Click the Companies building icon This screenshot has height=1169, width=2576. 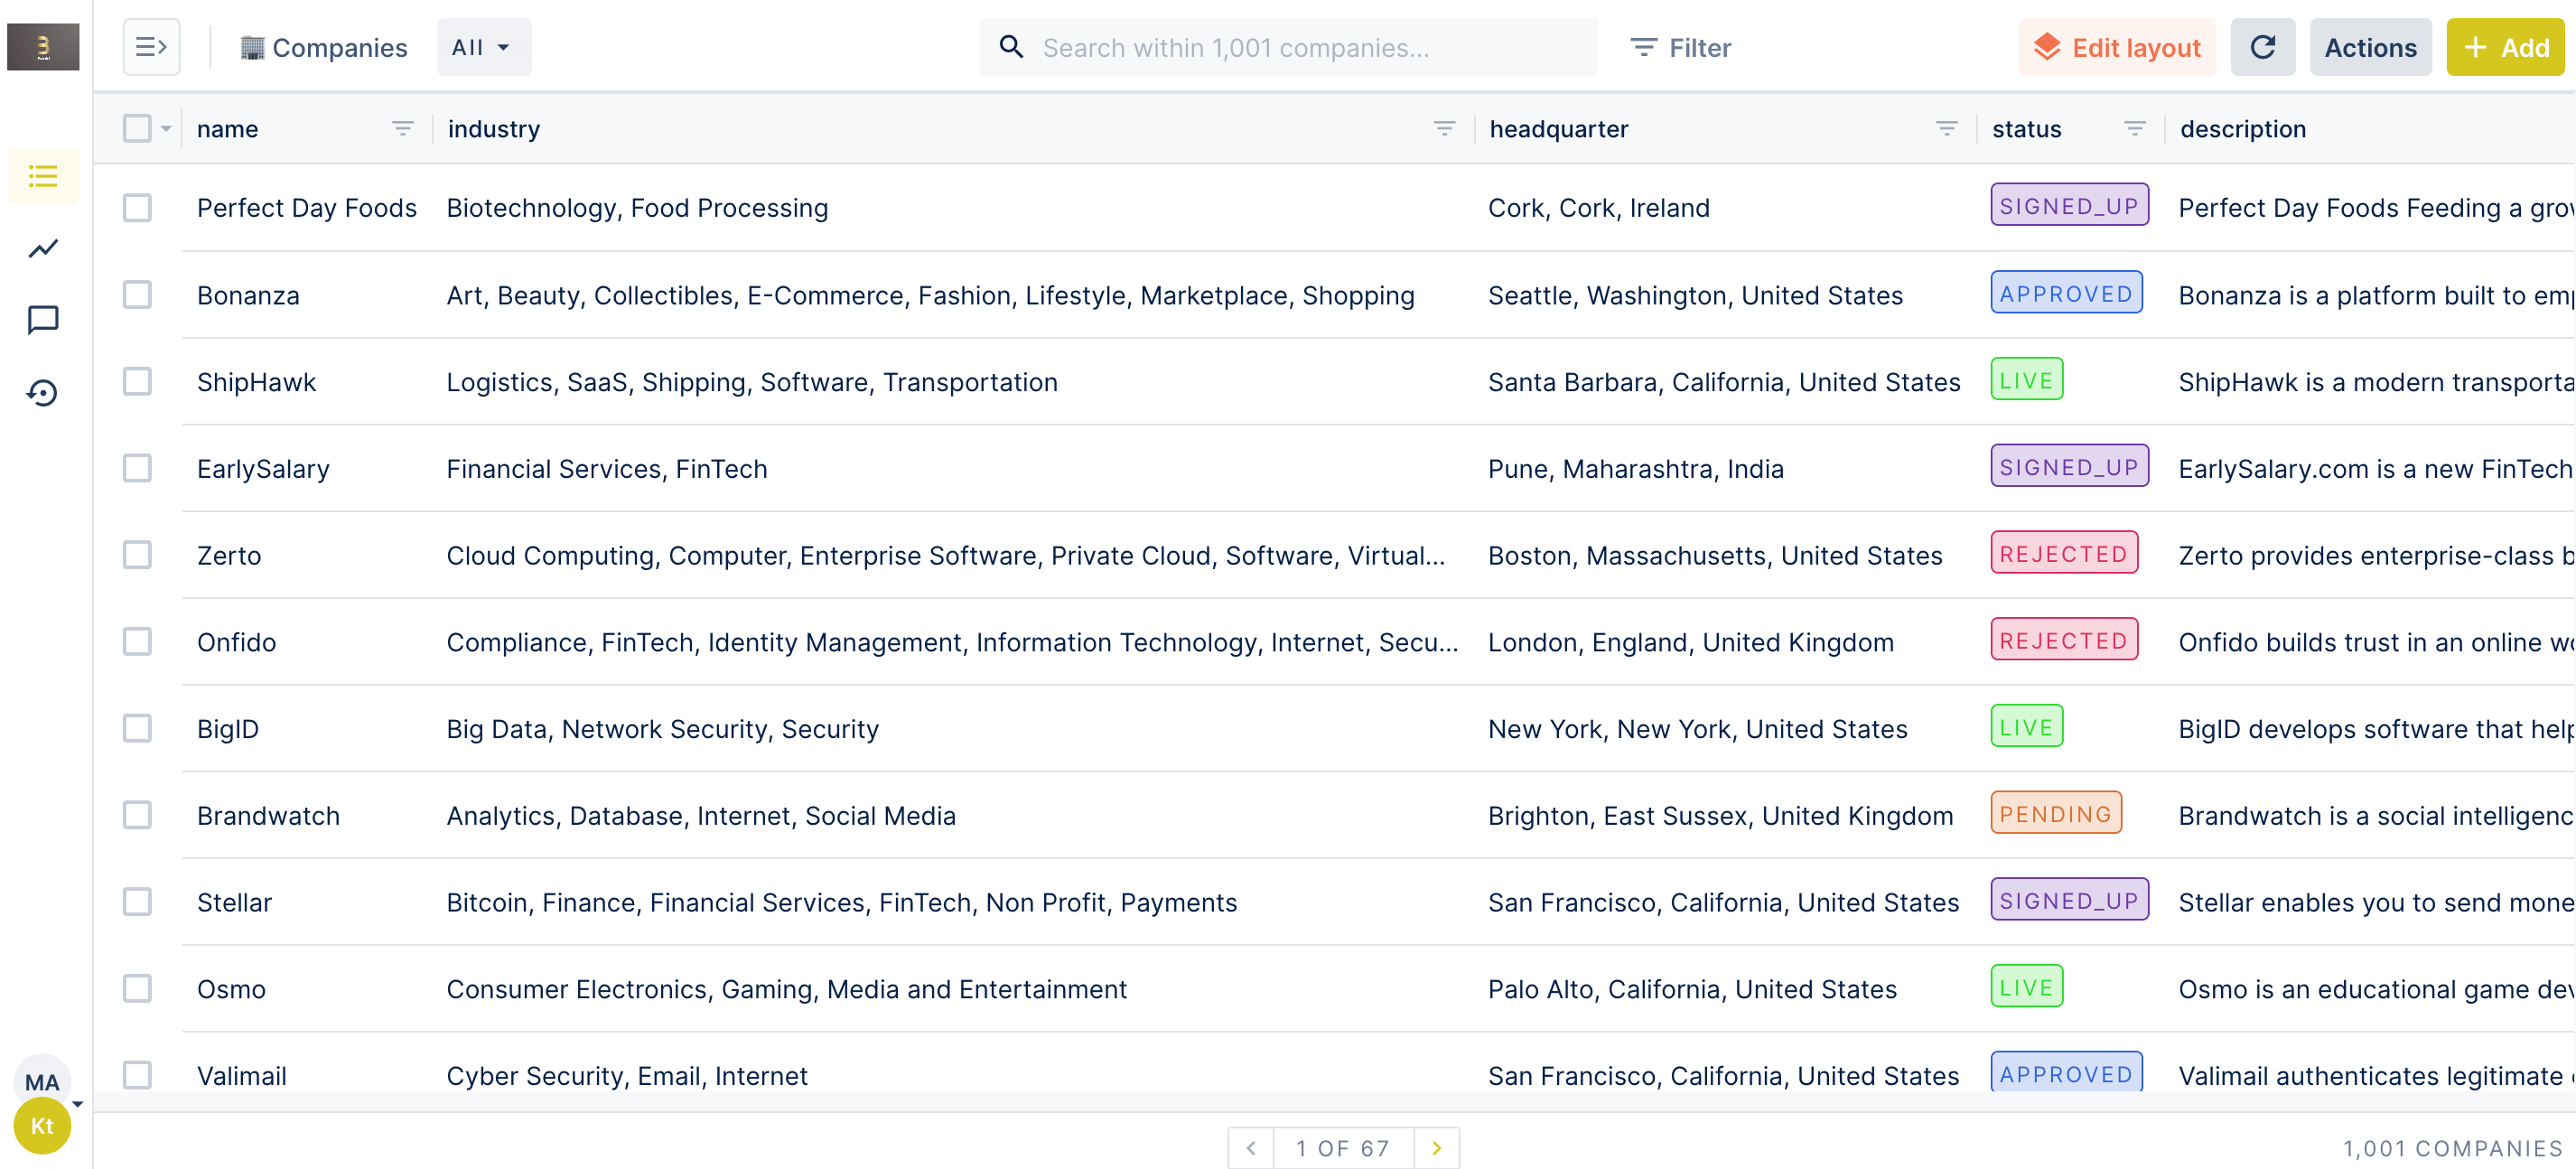pyautogui.click(x=252, y=47)
